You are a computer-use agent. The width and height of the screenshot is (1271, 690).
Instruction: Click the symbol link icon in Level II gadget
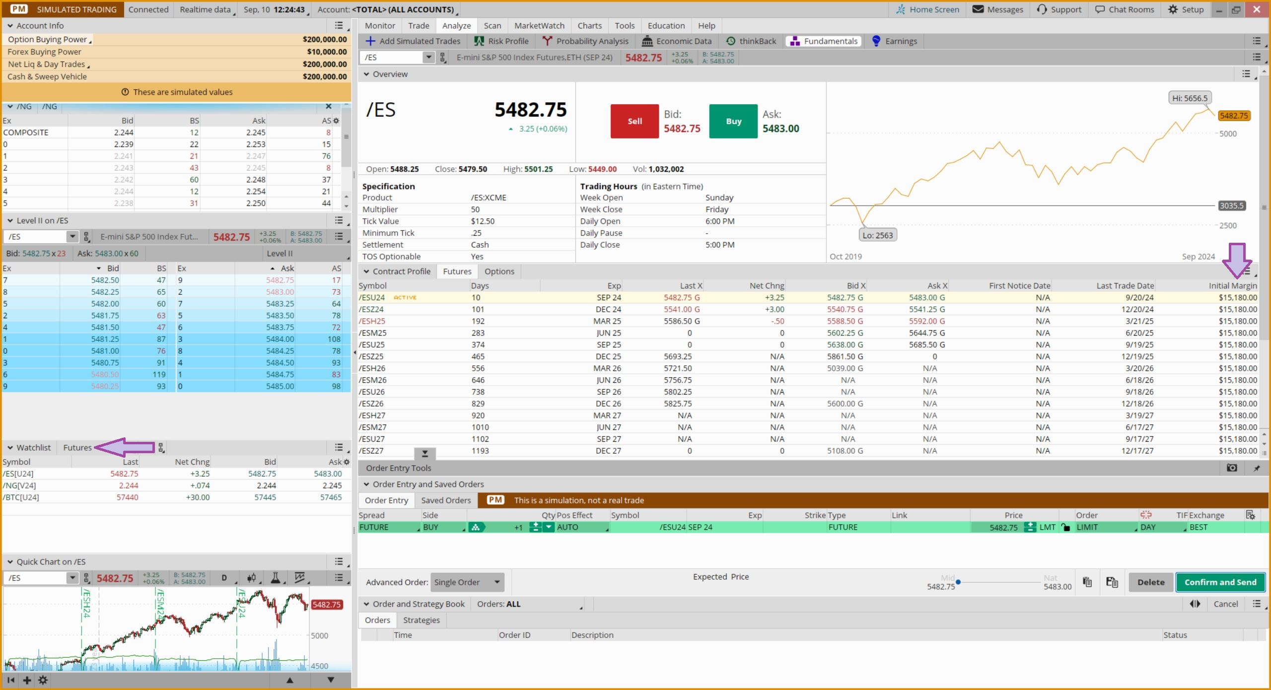tap(86, 236)
